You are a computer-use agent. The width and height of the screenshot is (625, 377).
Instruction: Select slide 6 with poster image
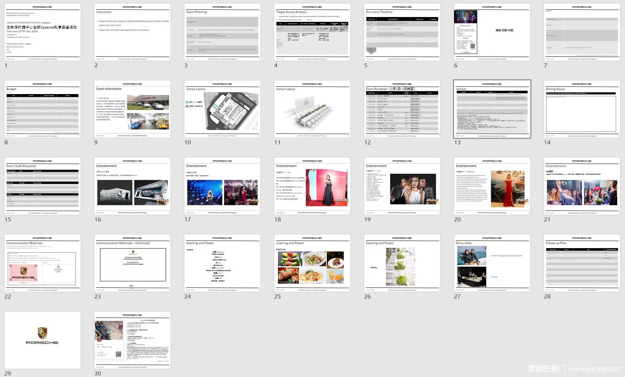pos(492,32)
